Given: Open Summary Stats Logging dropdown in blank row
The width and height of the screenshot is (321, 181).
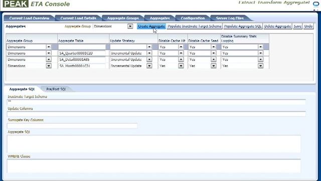Looking at the screenshot, I should 260,47.
